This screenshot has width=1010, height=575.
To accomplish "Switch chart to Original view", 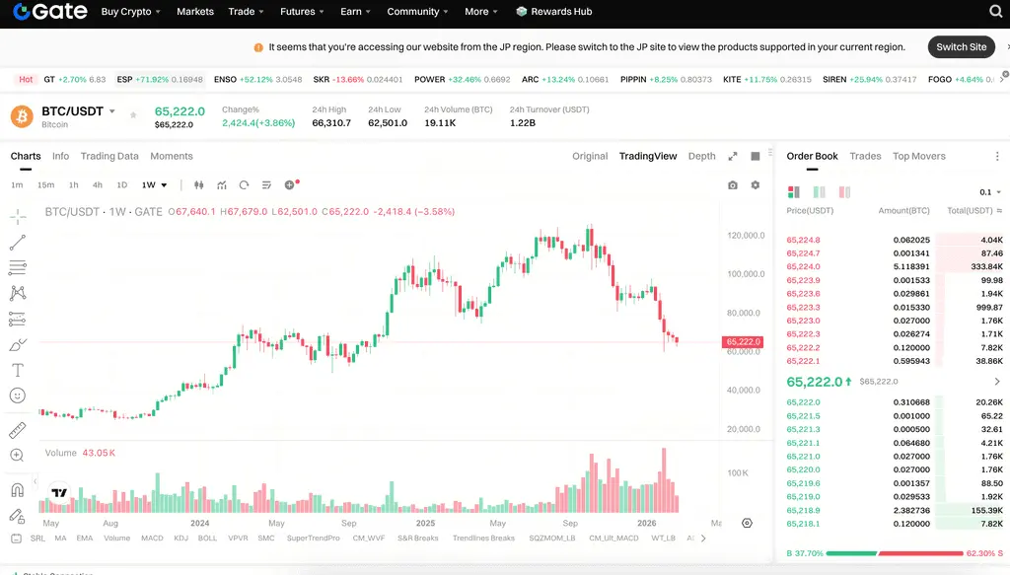I will coord(590,156).
